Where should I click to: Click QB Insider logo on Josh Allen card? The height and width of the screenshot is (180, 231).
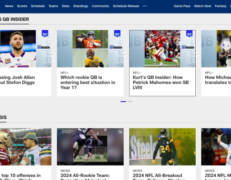(x=43, y=47)
